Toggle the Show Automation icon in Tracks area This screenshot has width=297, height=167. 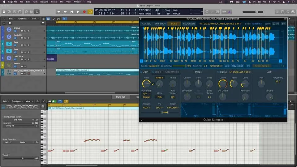coord(54,19)
